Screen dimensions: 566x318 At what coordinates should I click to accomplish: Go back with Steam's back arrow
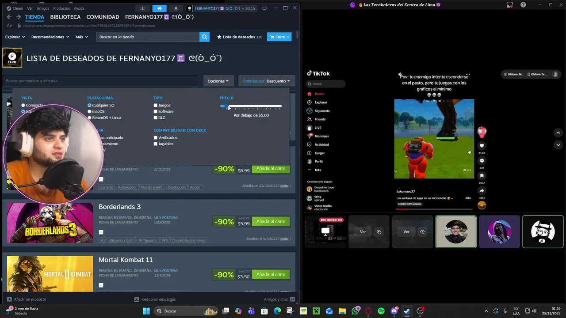9,17
